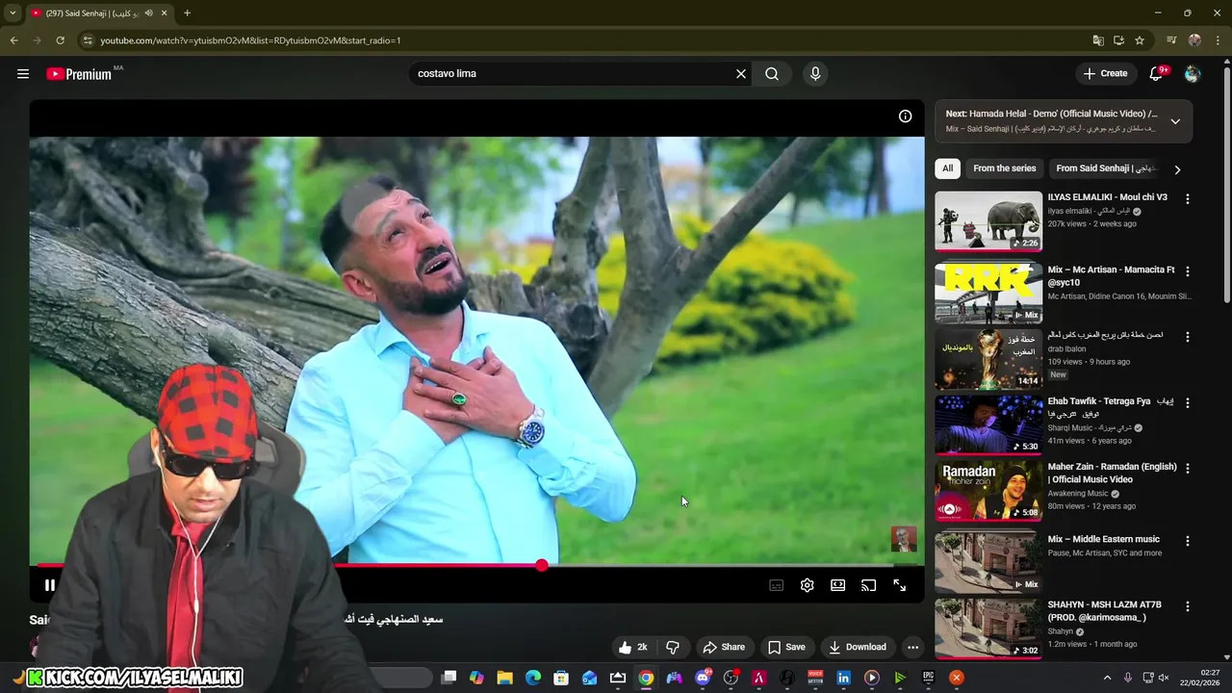Open Mix Mc Artisan Mamacita title

click(x=1111, y=276)
